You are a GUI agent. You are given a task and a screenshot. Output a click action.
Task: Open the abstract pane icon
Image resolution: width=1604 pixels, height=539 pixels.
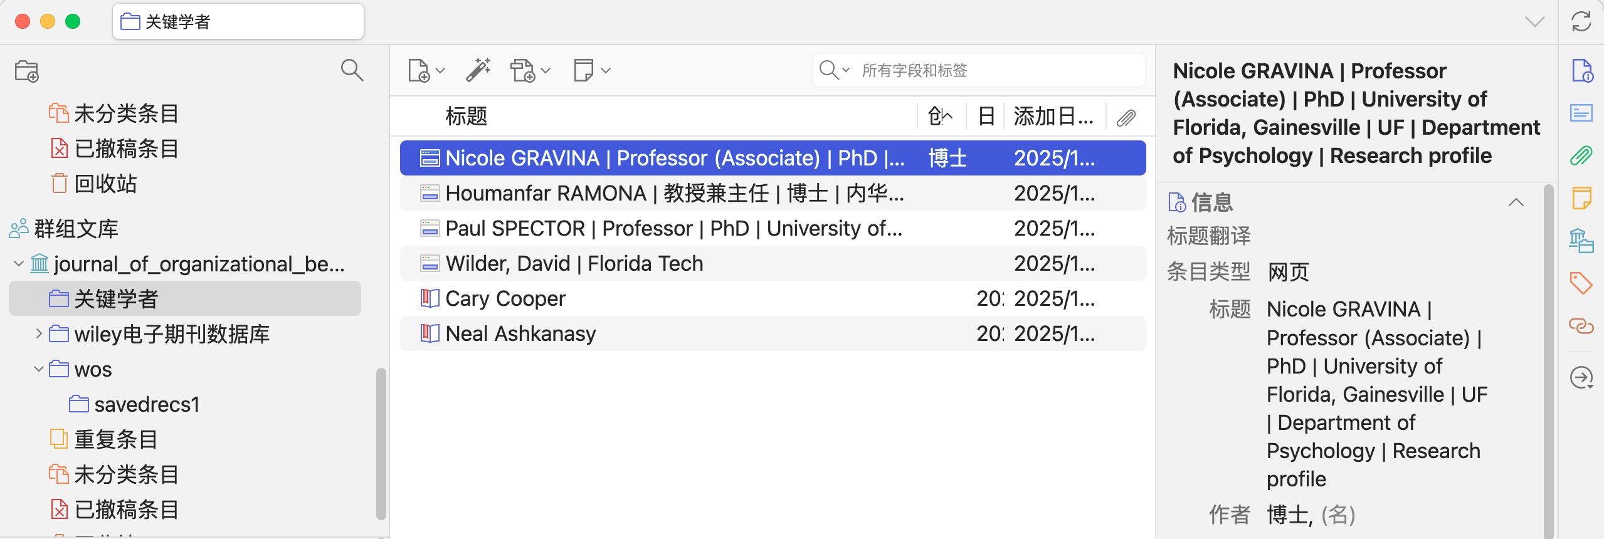1581,113
